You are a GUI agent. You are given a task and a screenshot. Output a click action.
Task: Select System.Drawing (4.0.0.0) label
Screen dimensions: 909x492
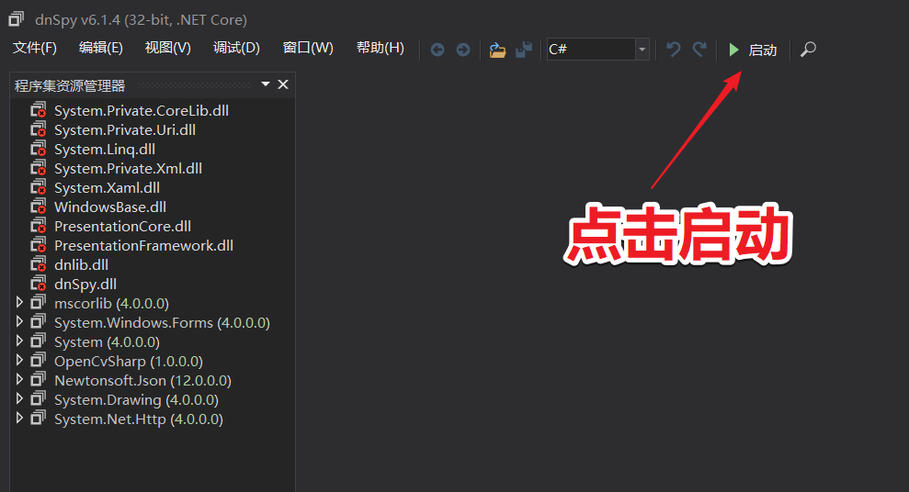(x=136, y=400)
